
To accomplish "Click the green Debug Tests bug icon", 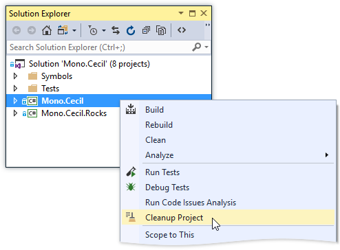I will point(131,187).
